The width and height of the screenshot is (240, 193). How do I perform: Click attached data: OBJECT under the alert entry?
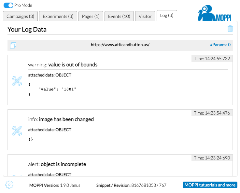click(x=50, y=174)
